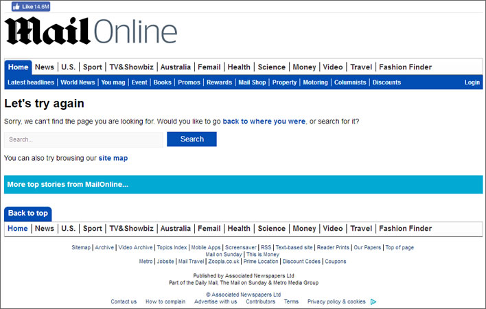Open Fashion Finder in the top navigation
This screenshot has height=309, width=486.
click(x=406, y=67)
